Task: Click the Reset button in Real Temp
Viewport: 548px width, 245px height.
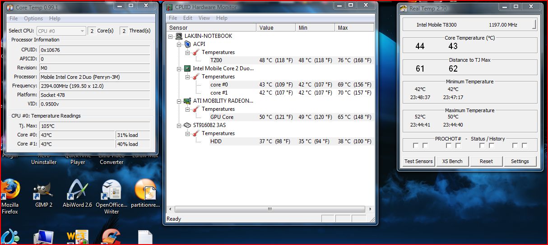Action: click(486, 161)
